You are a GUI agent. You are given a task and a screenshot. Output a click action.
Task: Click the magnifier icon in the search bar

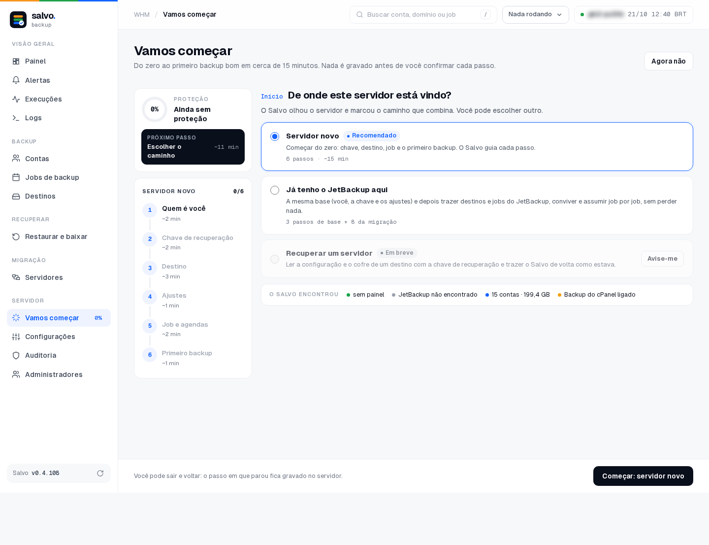tap(360, 15)
